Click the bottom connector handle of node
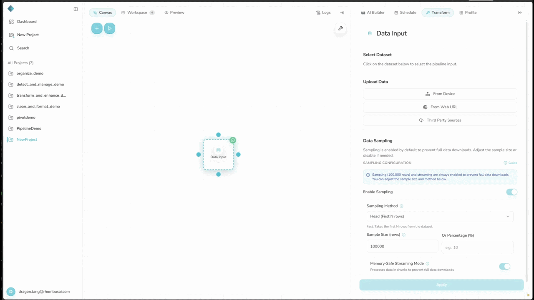The height and width of the screenshot is (300, 534). (x=218, y=174)
